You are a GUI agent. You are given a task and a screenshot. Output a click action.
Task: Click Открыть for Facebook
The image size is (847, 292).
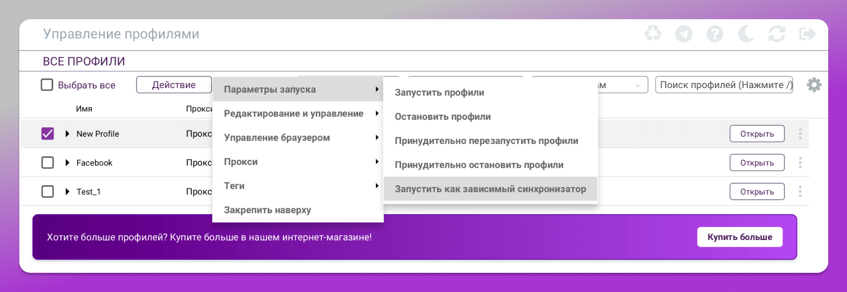pos(757,163)
